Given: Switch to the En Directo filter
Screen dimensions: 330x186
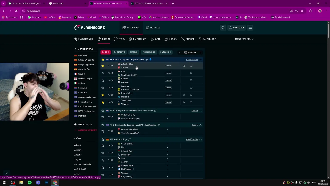Looking at the screenshot, I should [119, 52].
